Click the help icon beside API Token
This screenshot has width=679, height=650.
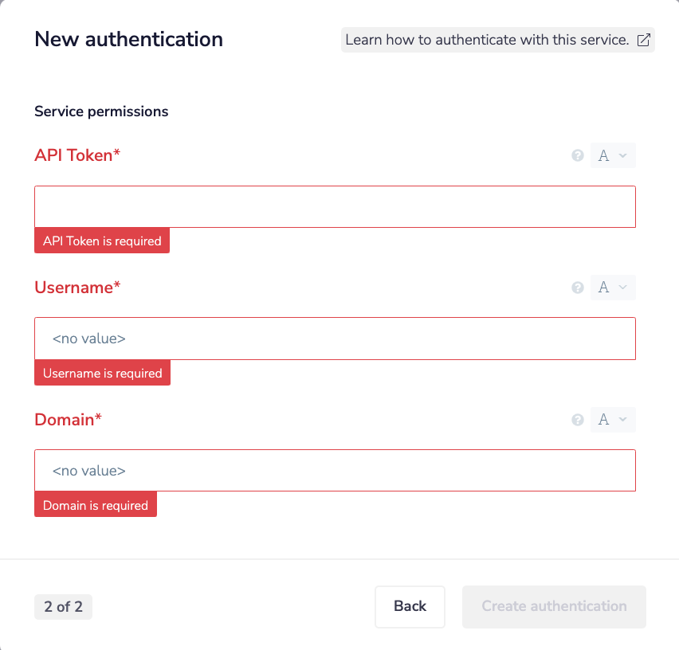[x=577, y=155]
